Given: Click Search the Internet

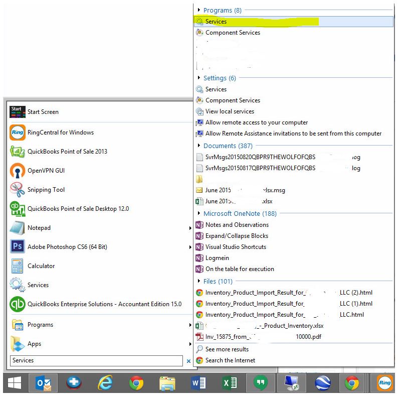Looking at the screenshot, I should [230, 360].
